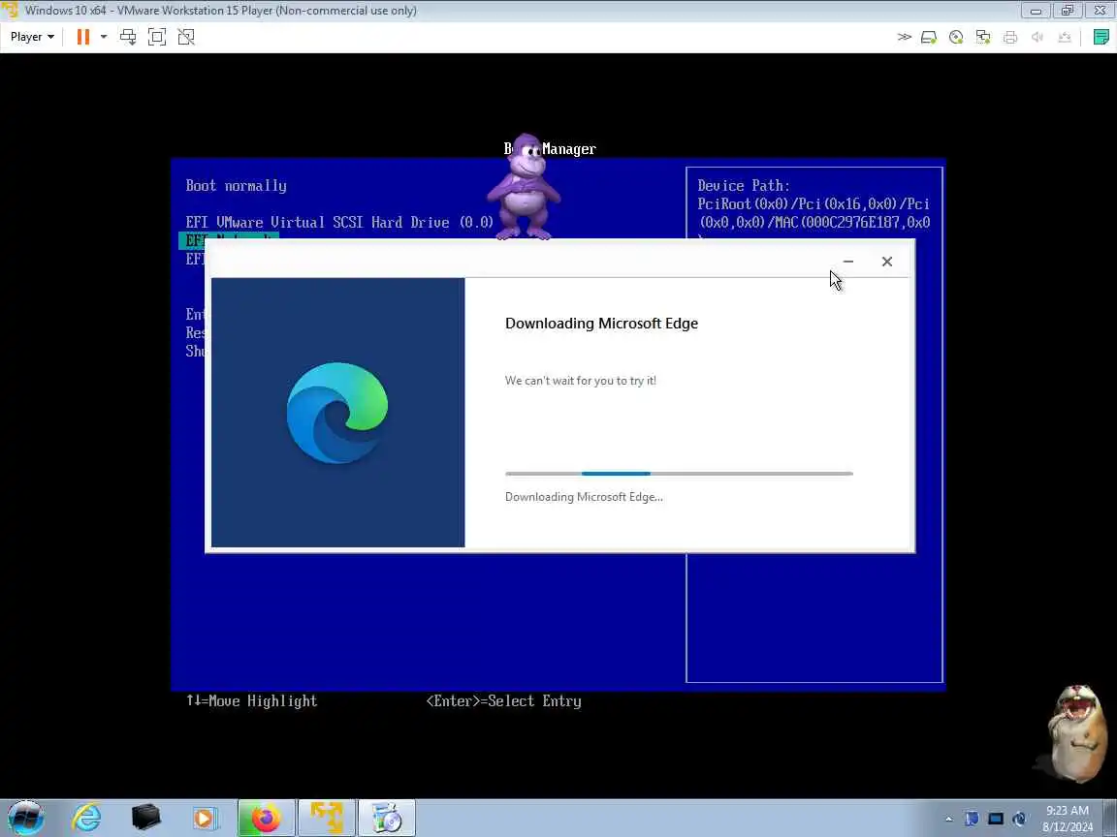Open the black box app in taskbar

pos(146,818)
